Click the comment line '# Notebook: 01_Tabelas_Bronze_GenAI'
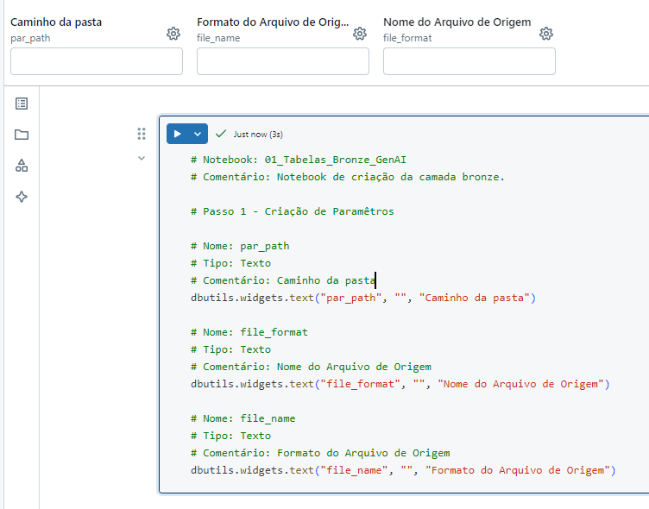The width and height of the screenshot is (649, 509). pyautogui.click(x=299, y=160)
